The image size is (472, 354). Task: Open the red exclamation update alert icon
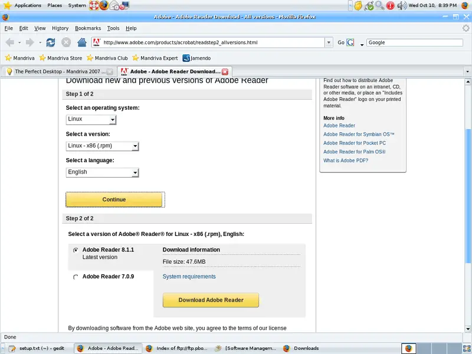391,5
